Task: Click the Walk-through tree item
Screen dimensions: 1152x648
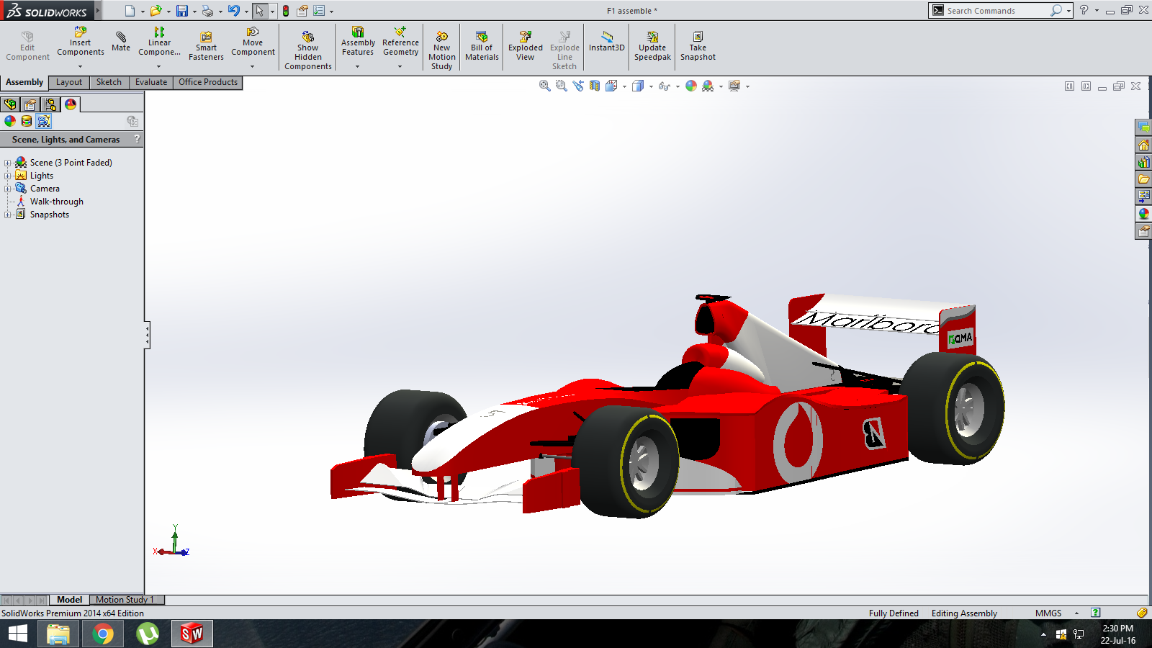Action: click(x=57, y=202)
